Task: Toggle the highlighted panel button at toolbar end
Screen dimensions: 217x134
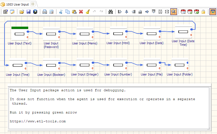Action: 213,12
